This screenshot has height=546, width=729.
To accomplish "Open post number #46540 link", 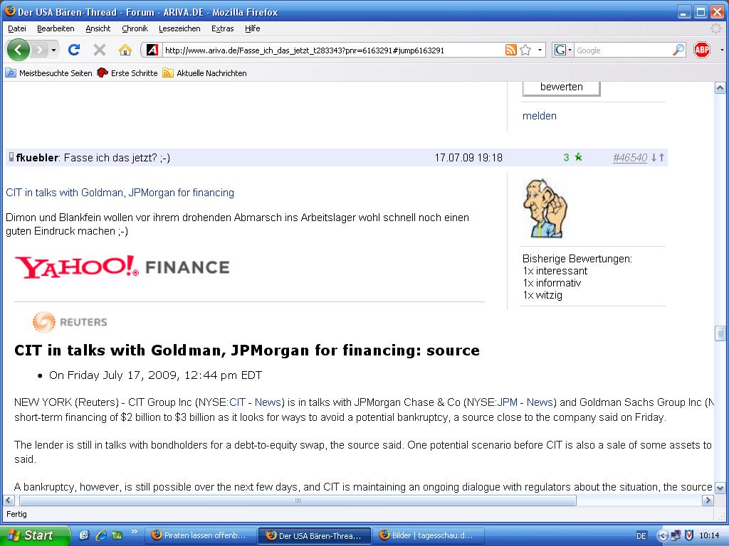I will pyautogui.click(x=630, y=158).
